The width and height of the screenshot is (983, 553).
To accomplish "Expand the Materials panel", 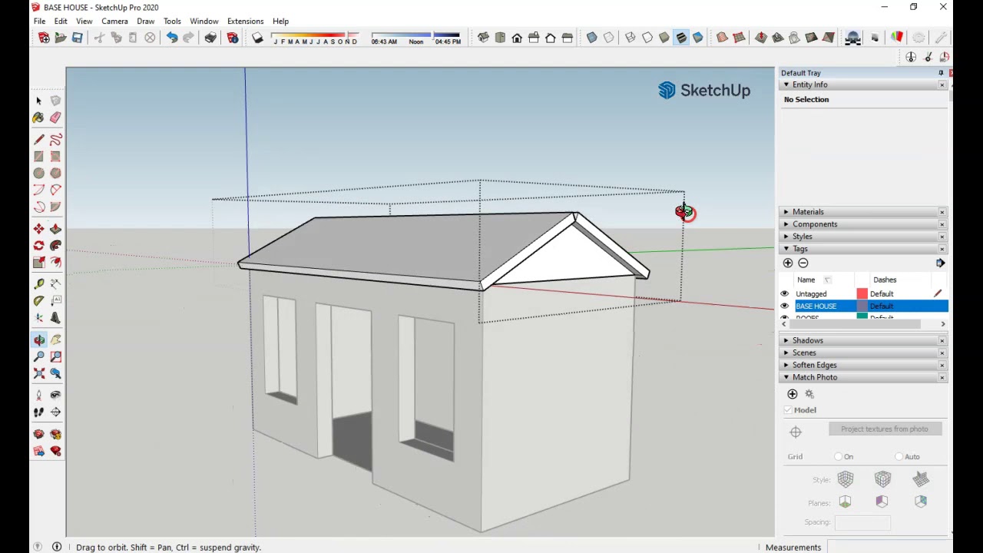I will point(786,212).
